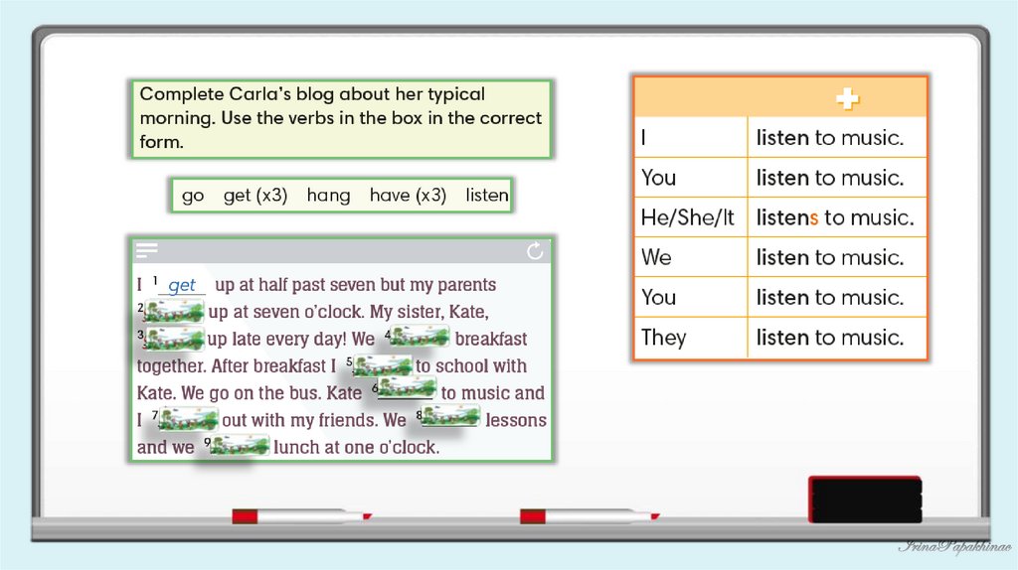Click the 'He/She/It' cell in the table
Viewport: 1018px width, 570px height.
(x=691, y=217)
